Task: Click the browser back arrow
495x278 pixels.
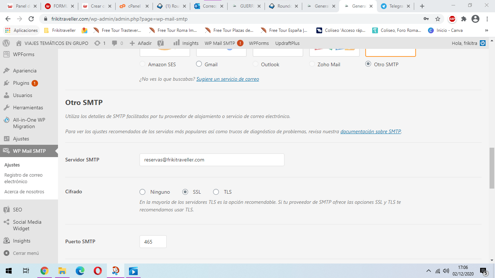Action: (x=8, y=19)
